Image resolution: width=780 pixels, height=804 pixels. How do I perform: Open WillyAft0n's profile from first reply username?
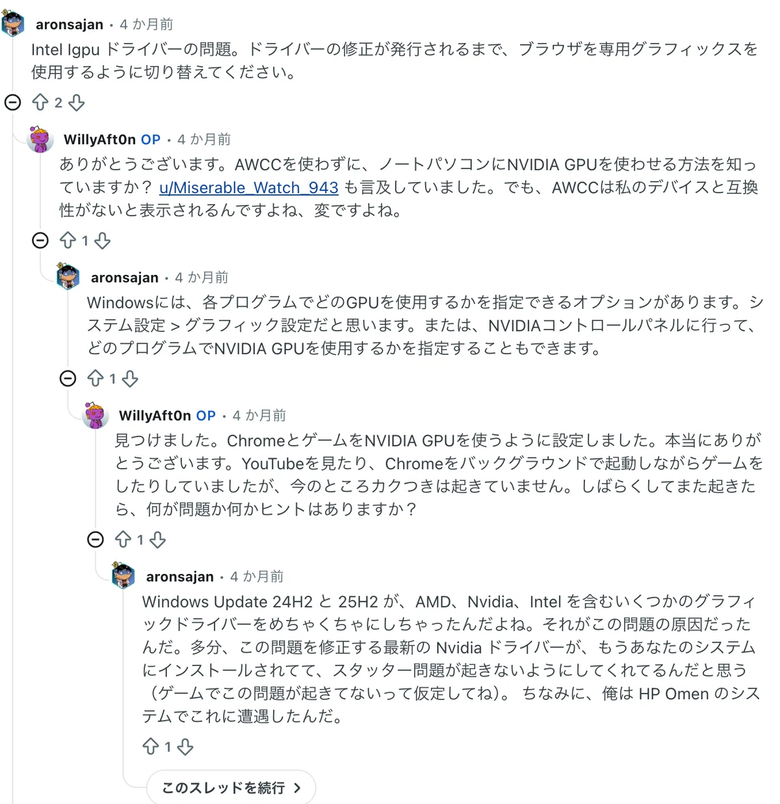pyautogui.click(x=99, y=140)
